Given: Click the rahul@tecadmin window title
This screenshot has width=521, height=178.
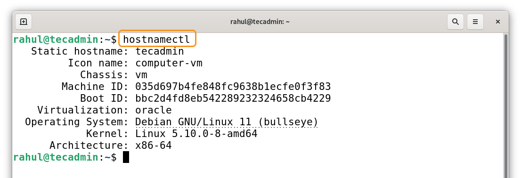Looking at the screenshot, I should click(x=260, y=22).
